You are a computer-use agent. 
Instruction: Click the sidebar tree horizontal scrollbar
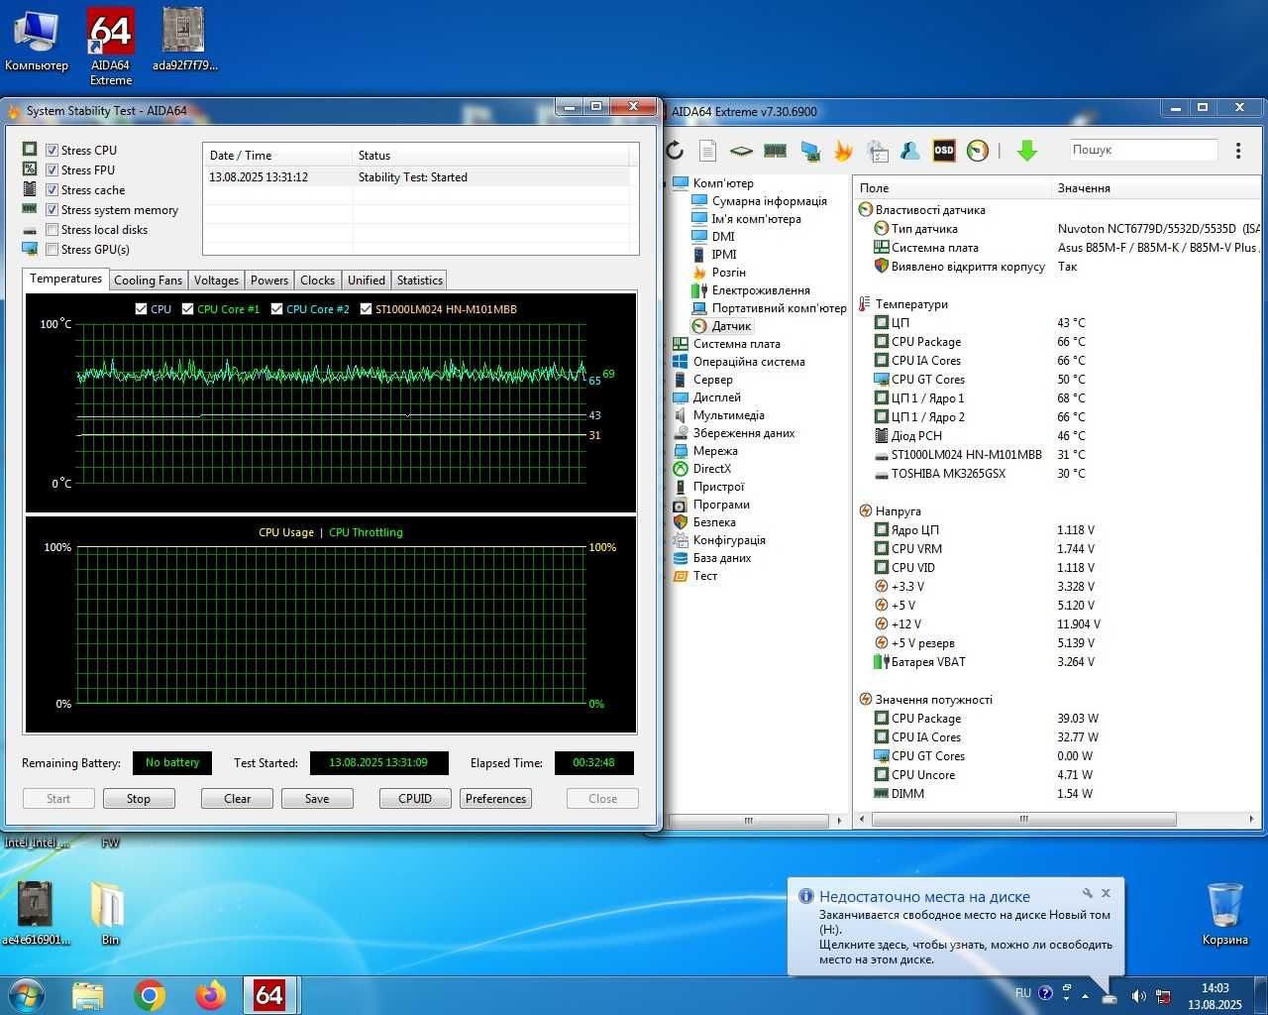pos(749,821)
